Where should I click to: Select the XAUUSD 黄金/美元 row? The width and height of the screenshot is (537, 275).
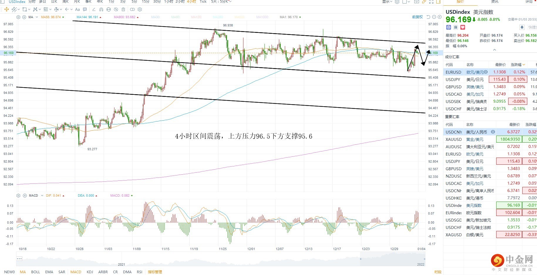point(490,139)
